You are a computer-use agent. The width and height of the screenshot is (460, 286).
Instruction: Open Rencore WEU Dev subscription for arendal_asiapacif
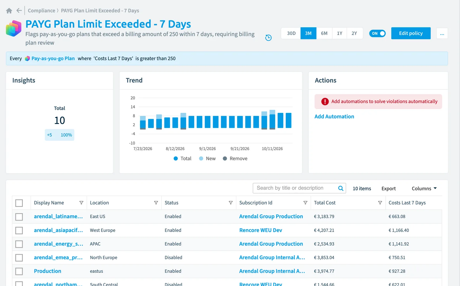pos(261,230)
